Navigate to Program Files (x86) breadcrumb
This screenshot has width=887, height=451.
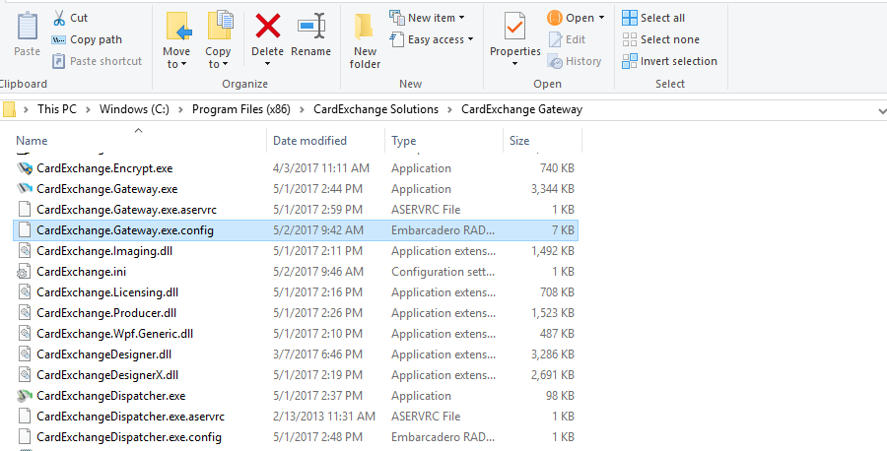coord(241,109)
